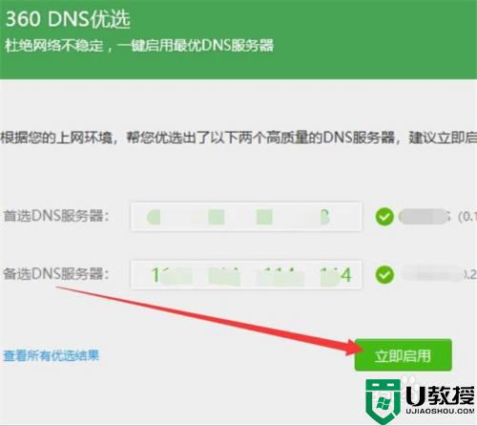Click the green checkmark beside 备选DNS服务器
The height and width of the screenshot is (426, 477).
(x=384, y=275)
